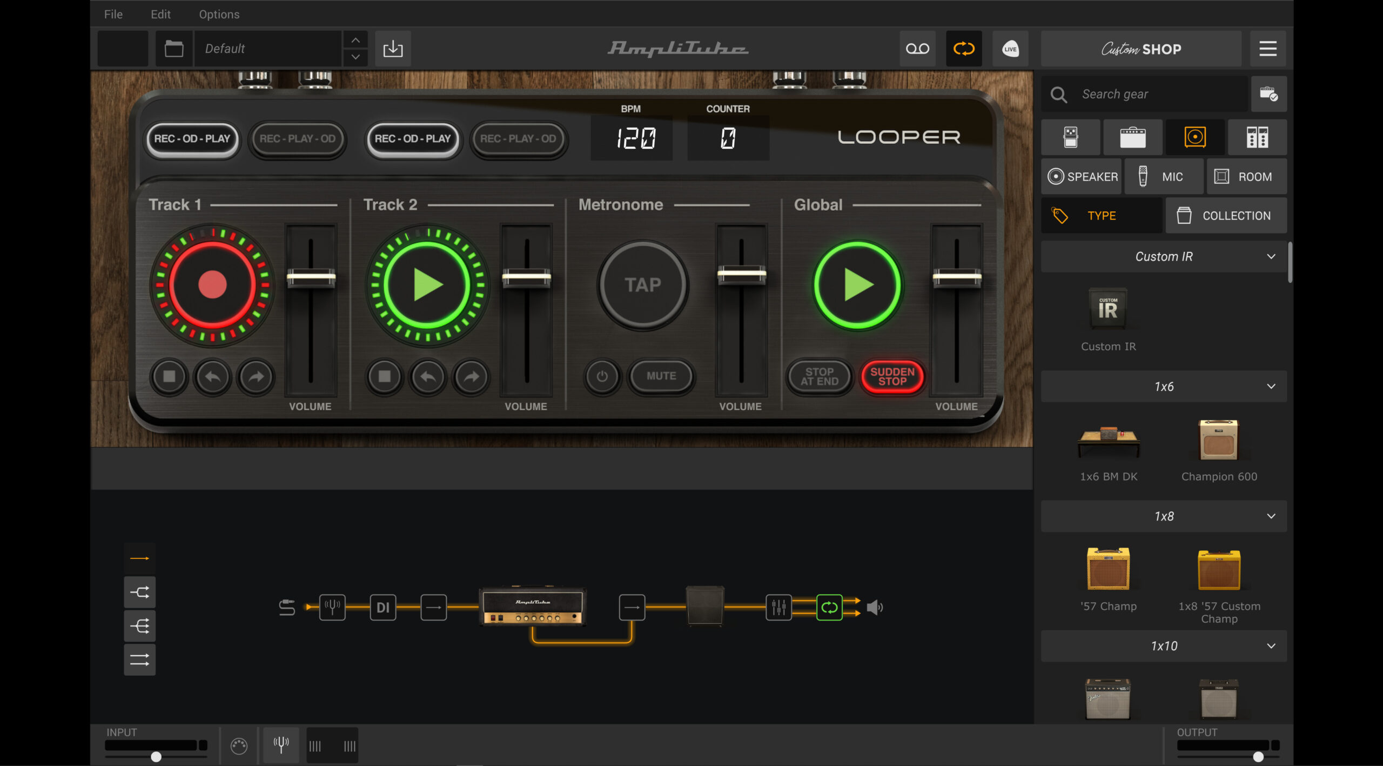The image size is (1383, 766).
Task: Show amplifiers category icon
Action: [1132, 137]
